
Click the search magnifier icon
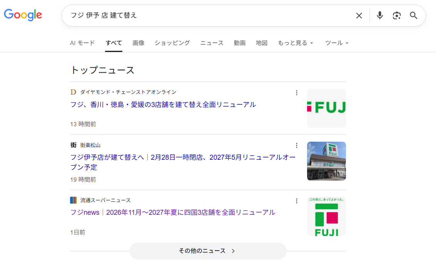[413, 15]
